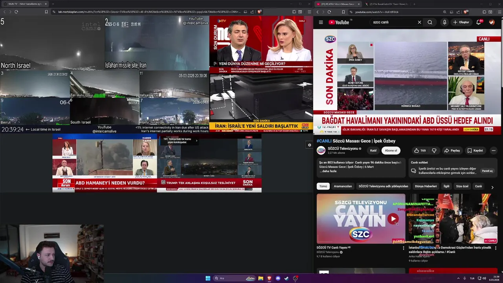The height and width of the screenshot is (283, 503).
Task: Bookmark the Multi TV page
Action: click(46, 12)
